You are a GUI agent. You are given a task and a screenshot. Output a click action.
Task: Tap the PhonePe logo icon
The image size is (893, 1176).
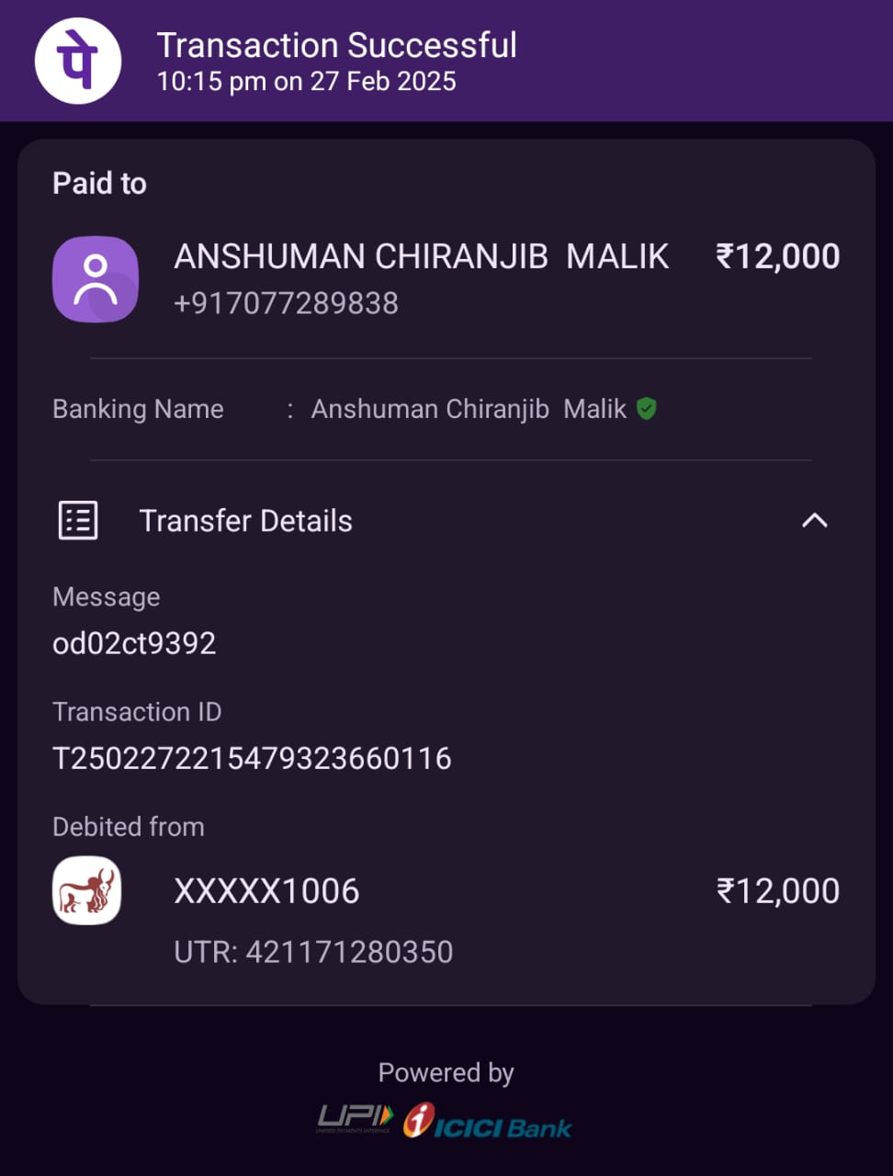78,61
